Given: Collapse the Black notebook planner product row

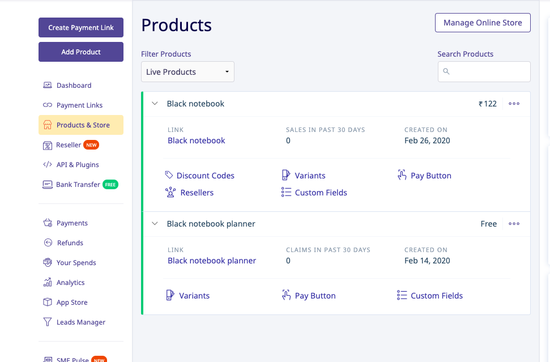Looking at the screenshot, I should 155,224.
